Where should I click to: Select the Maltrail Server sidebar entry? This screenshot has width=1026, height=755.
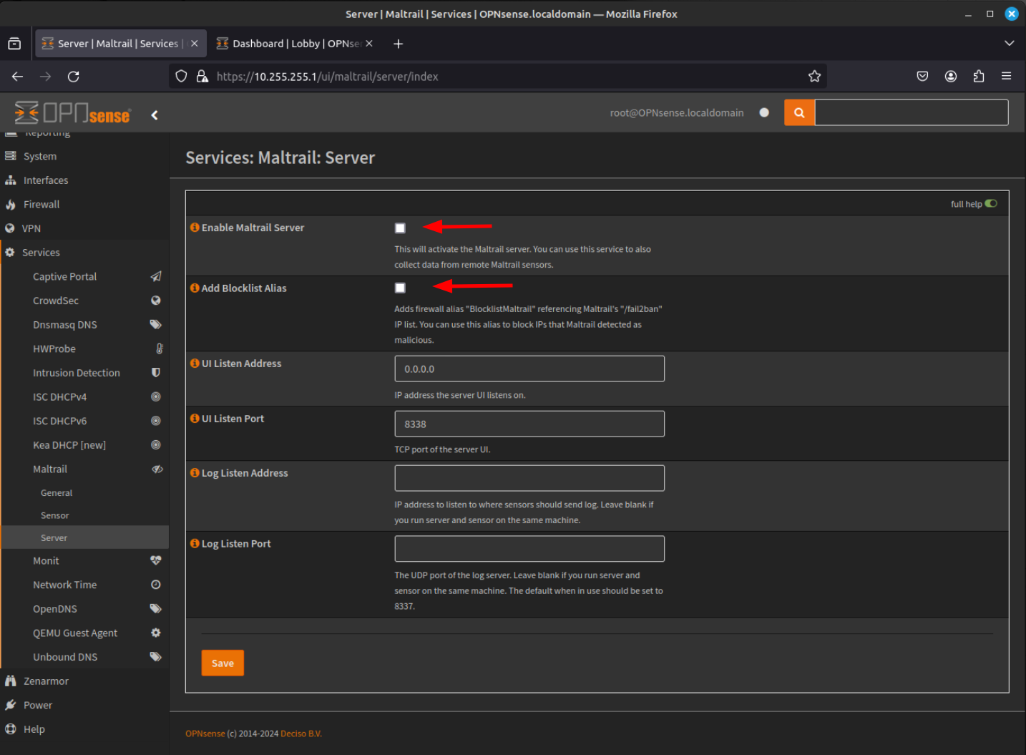84,537
